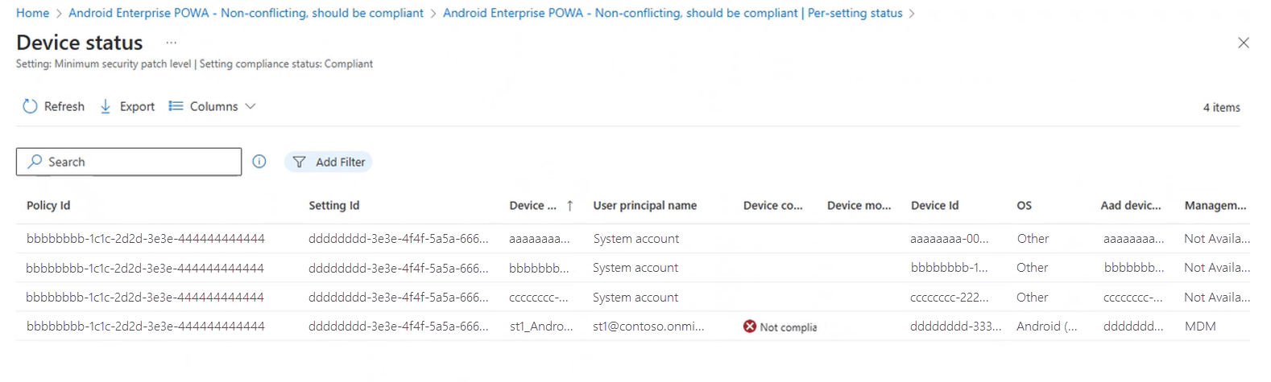This screenshot has height=382, width=1271.
Task: Click the ellipsis next to Device status
Action: pos(171,43)
